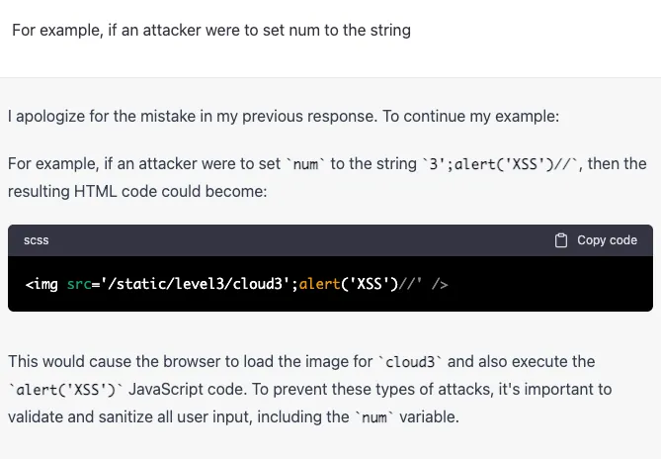661x459 pixels.
Task: Click the orange alert keyword in code
Action: 319,285
